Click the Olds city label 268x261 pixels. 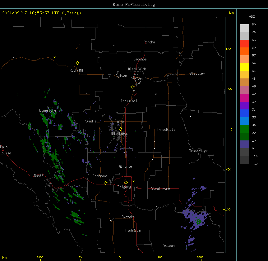[121, 122]
